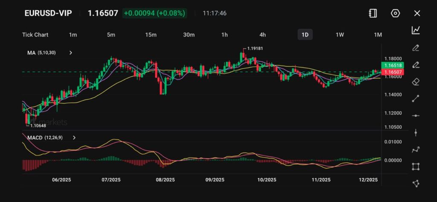
Task: Select the rectangle shape tool
Action: (x=416, y=167)
